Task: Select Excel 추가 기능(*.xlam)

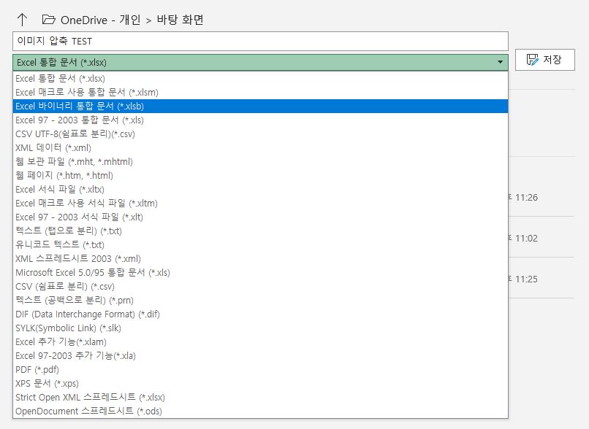Action: click(x=260, y=342)
